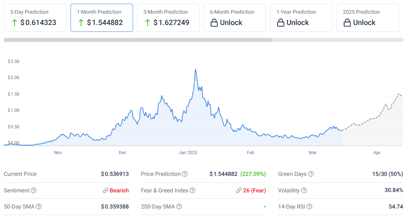The width and height of the screenshot is (413, 219).
Task: Unlock the 2025 Prediction card
Action: click(368, 18)
